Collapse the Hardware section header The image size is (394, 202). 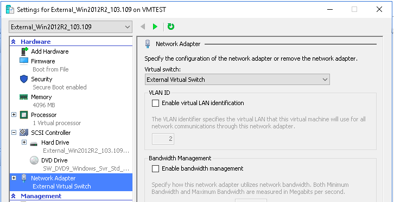click(14, 42)
